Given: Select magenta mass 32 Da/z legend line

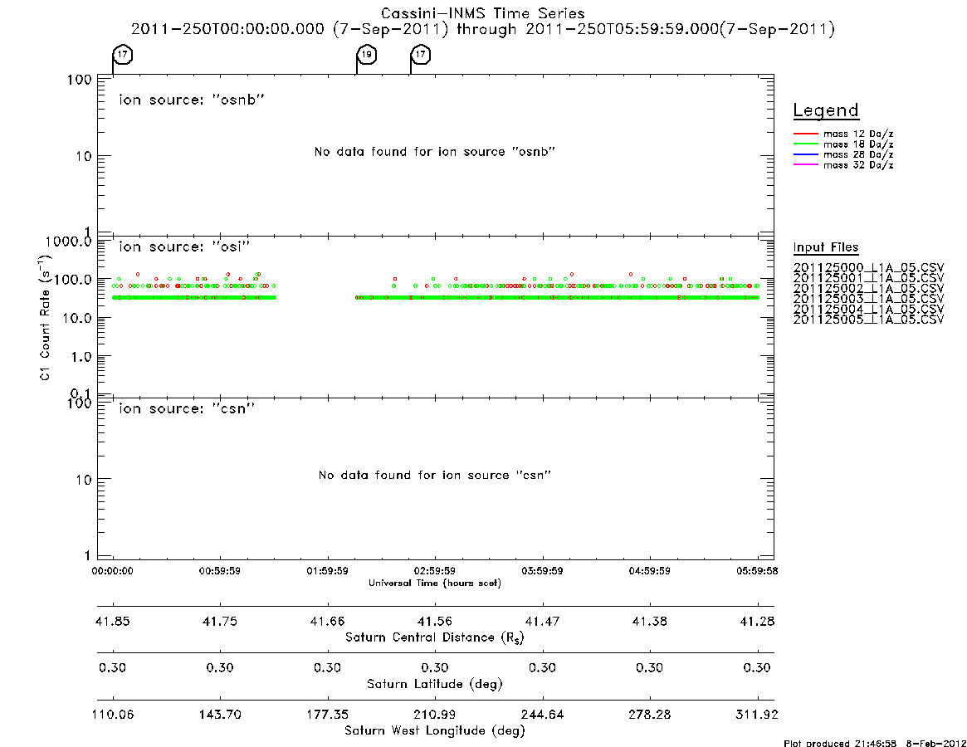Looking at the screenshot, I should click(805, 165).
